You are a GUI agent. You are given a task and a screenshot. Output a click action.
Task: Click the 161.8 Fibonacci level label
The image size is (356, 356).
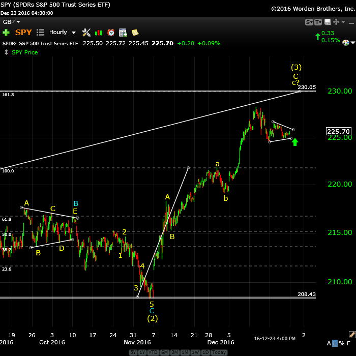pyautogui.click(x=8, y=95)
